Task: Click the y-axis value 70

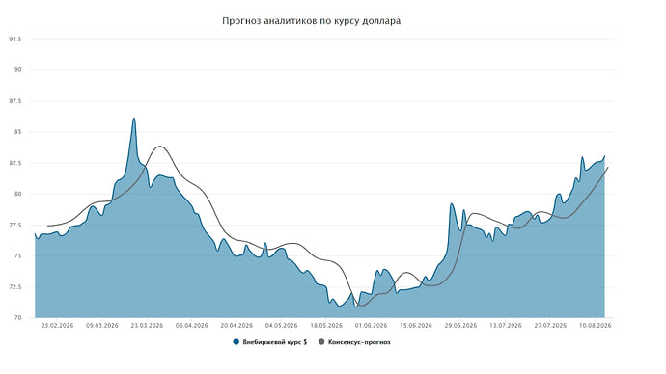Action: [x=18, y=317]
